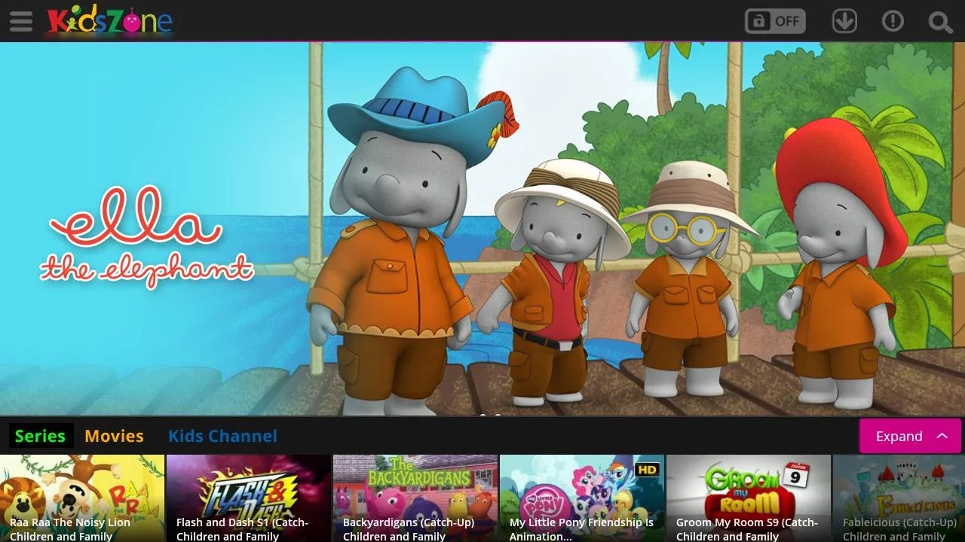This screenshot has width=965, height=542.
Task: Open the navigation drawer
Action: click(x=21, y=21)
